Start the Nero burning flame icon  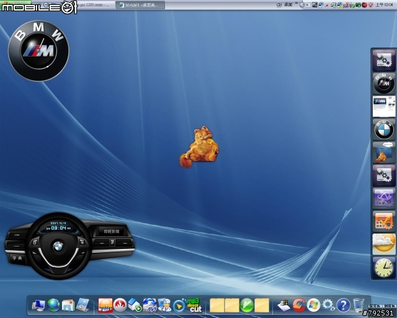120,305
